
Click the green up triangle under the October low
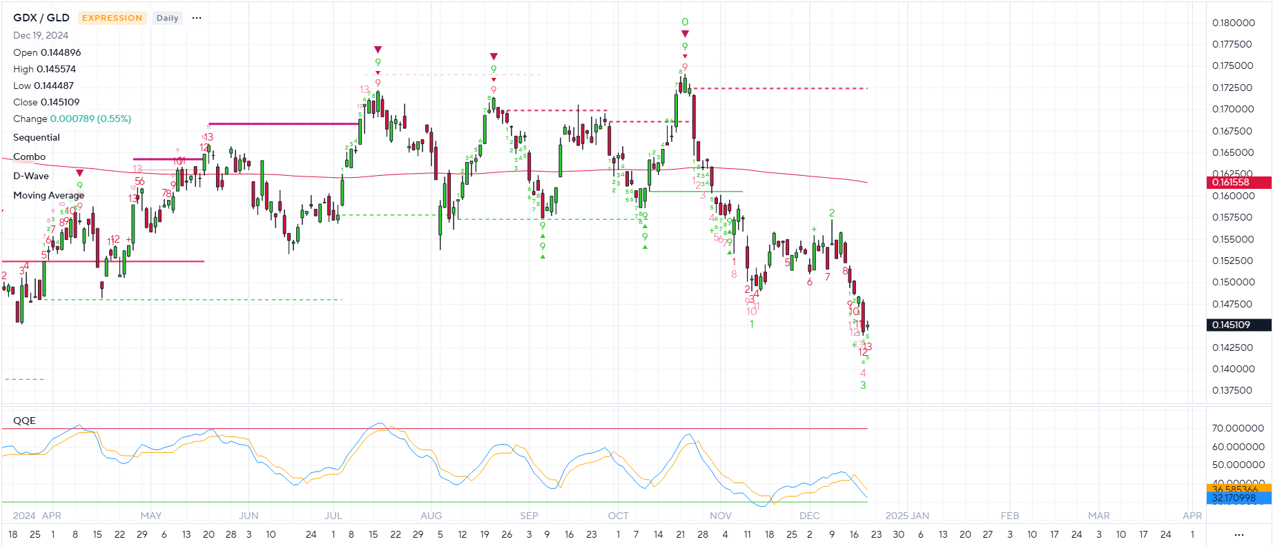[645, 246]
